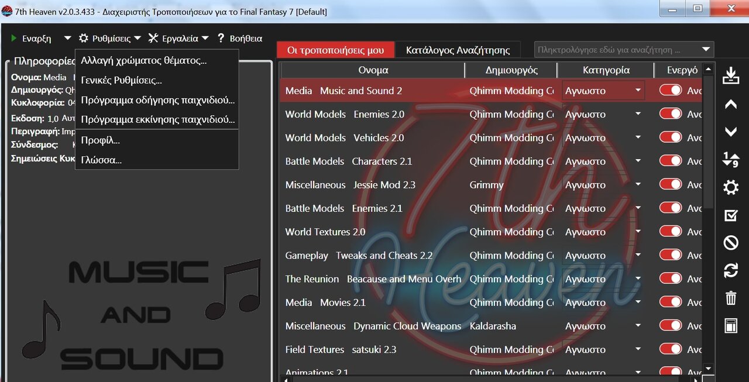Move selected mod up with arrow icon
The image size is (749, 382).
[x=731, y=105]
